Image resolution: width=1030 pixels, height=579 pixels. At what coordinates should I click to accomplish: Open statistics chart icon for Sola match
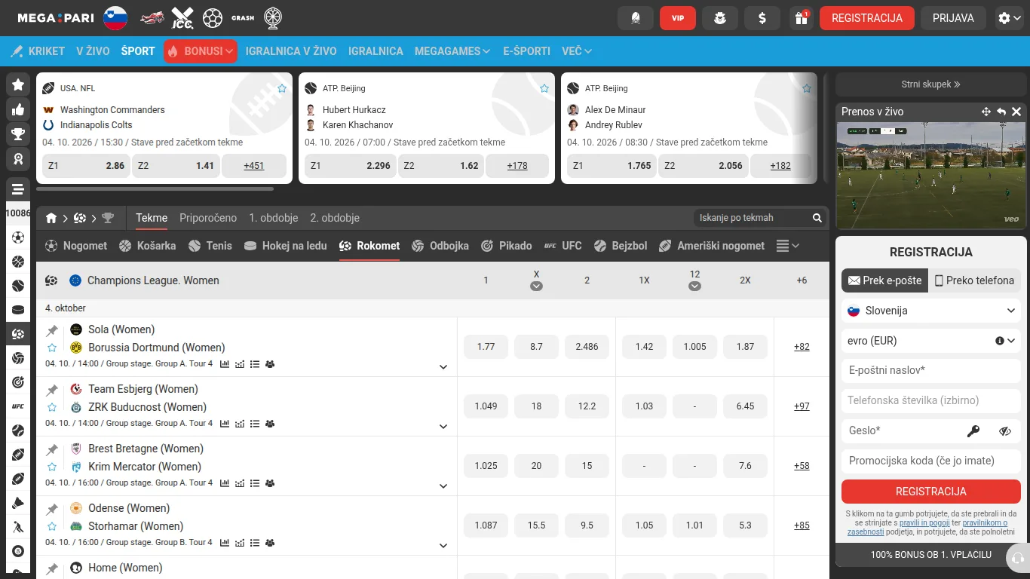pos(225,364)
